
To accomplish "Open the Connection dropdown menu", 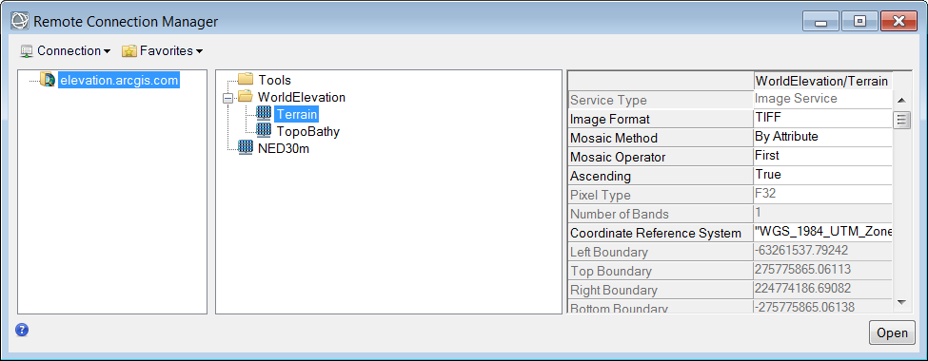I will [x=65, y=50].
